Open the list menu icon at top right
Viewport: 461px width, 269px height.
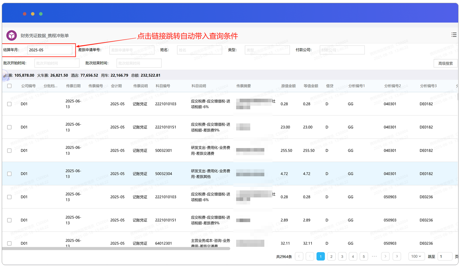click(454, 35)
